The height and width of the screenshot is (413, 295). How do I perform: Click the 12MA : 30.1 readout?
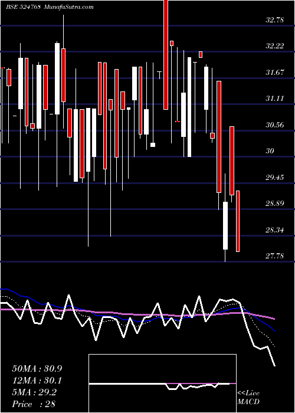click(37, 381)
